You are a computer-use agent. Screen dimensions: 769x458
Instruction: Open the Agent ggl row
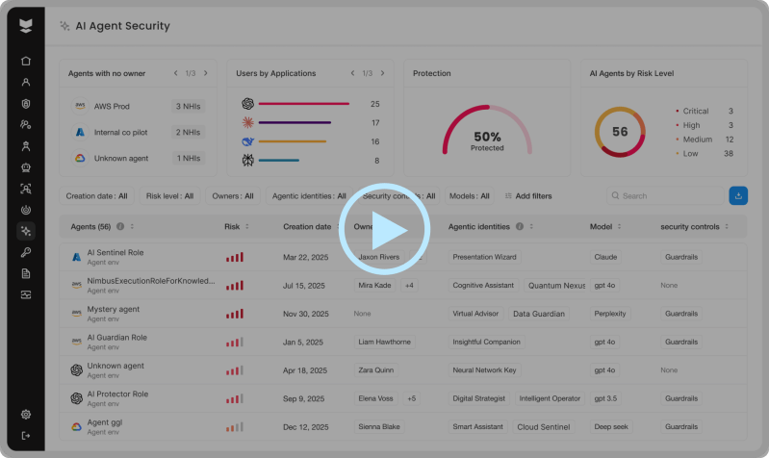coord(403,426)
